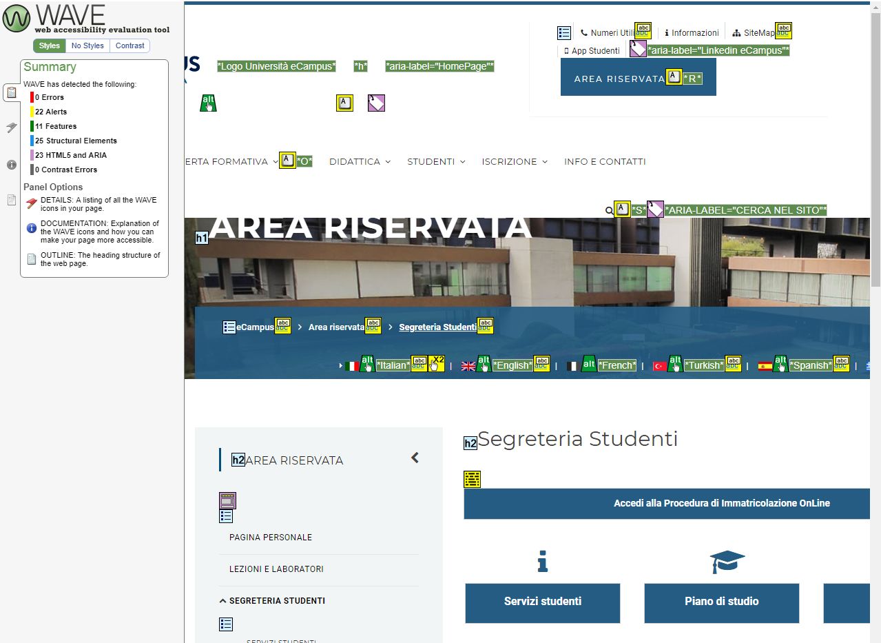Switch WAVE to No Styles view

(87, 45)
